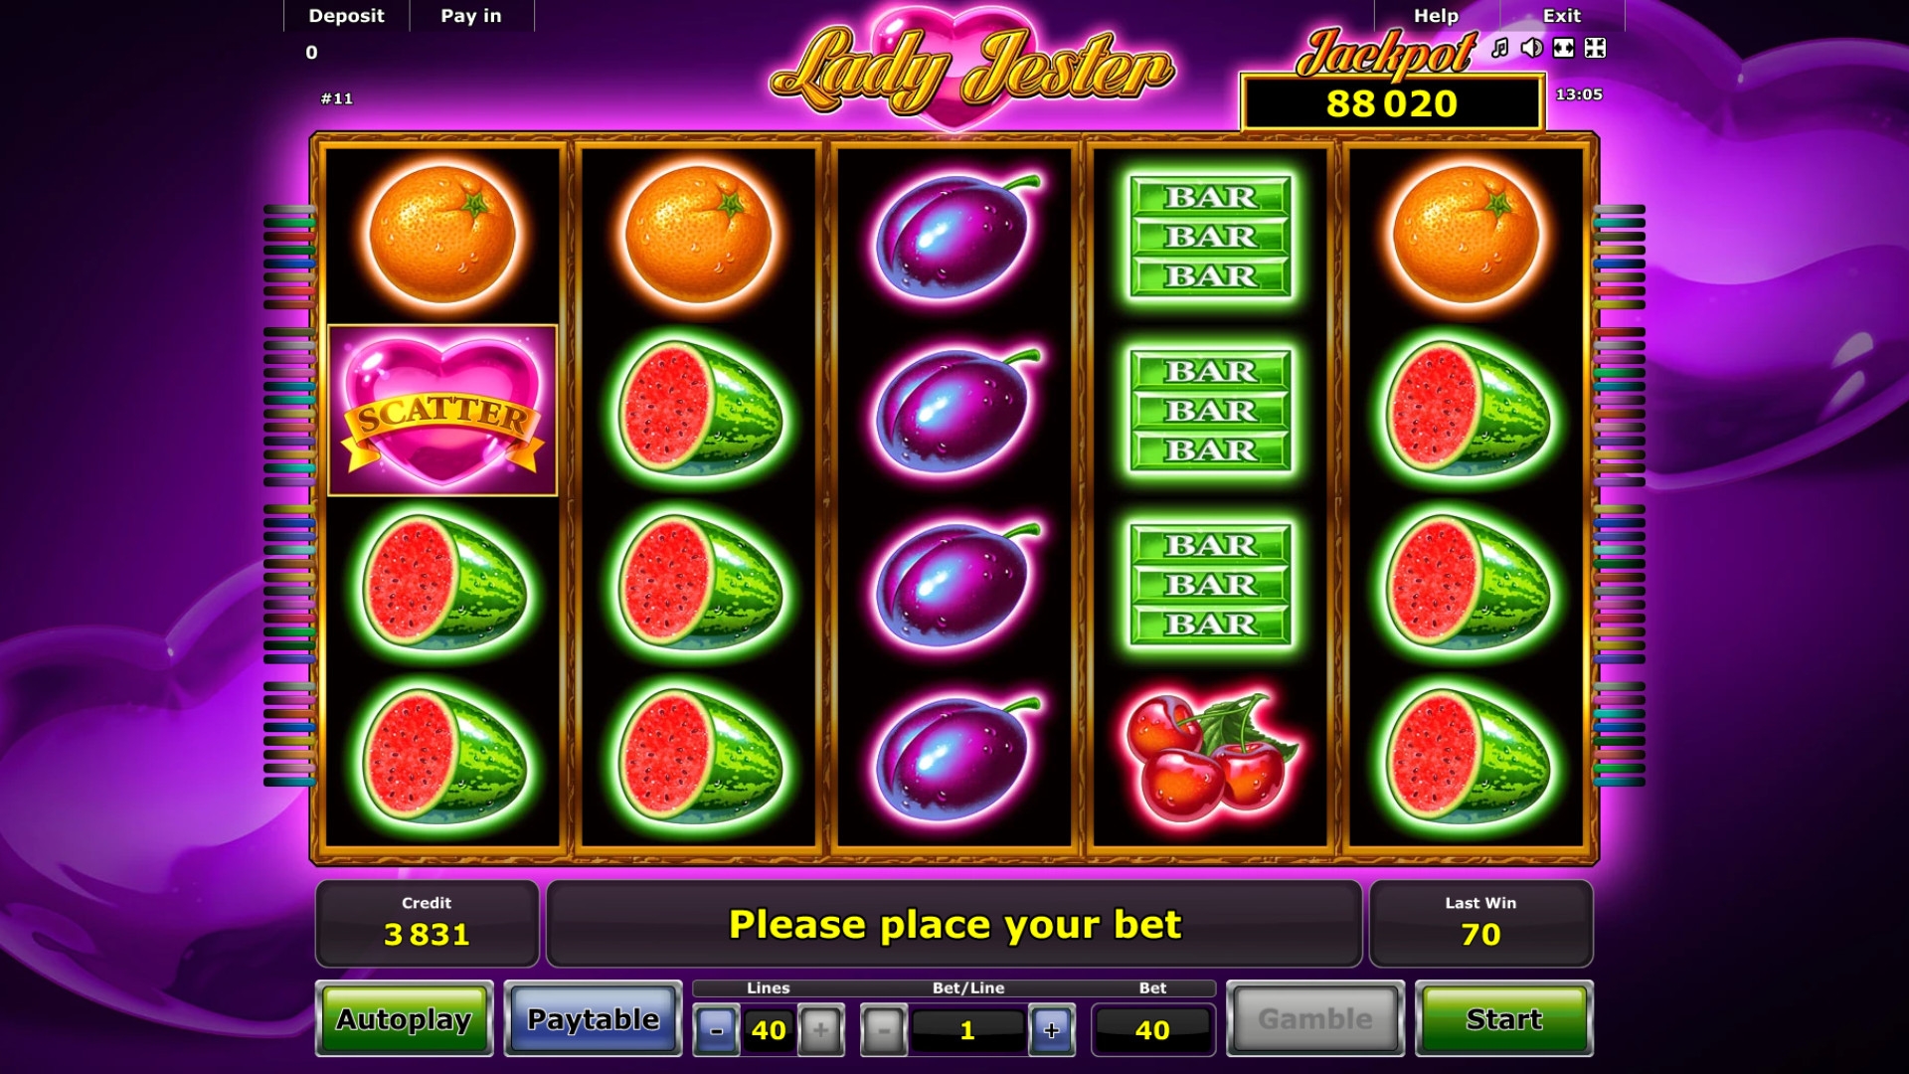The image size is (1909, 1074).
Task: Click the Jackpot amount display
Action: point(1392,103)
